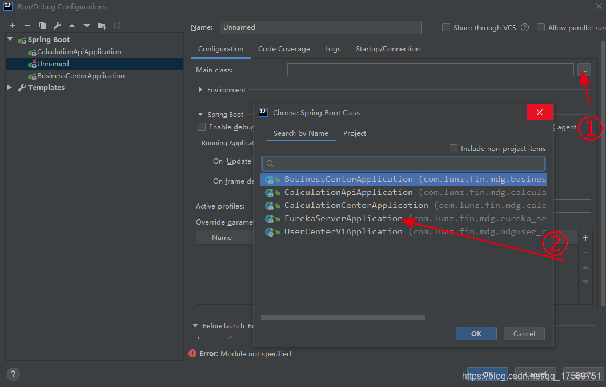Open help with question mark button
Screen dimensions: 606x387
click(x=13, y=374)
